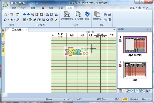
Task: Select the 工艺文件1* document tab
Action: pos(17,30)
